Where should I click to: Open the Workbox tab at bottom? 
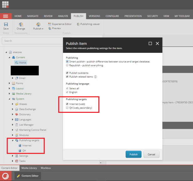(x=46, y=168)
